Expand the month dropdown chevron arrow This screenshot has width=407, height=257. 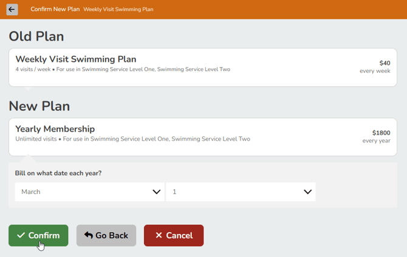coord(156,192)
